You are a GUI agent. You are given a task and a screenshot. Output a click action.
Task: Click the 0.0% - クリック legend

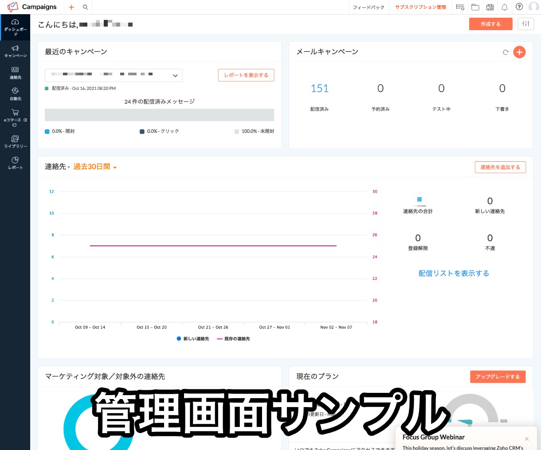(x=159, y=132)
